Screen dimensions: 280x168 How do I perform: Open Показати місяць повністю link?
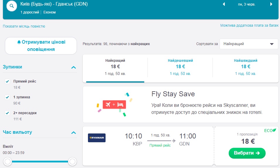(x=24, y=26)
